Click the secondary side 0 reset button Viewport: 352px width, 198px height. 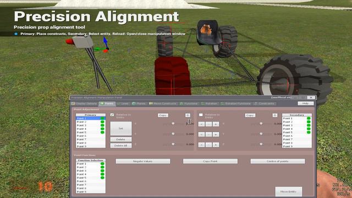(275, 115)
